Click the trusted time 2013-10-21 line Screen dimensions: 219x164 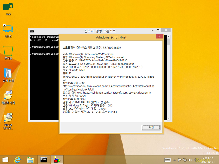click(x=90, y=112)
